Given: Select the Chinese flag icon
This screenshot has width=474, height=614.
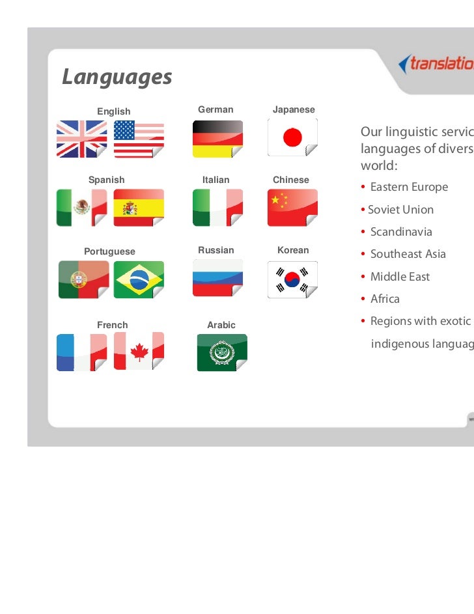Looking at the screenshot, I should [292, 208].
